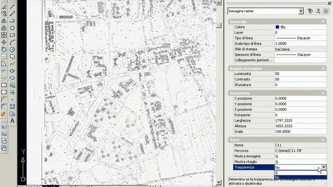This screenshot has width=333, height=187.
Task: Open the Immagine raster object type dropdown
Action: 301,11
